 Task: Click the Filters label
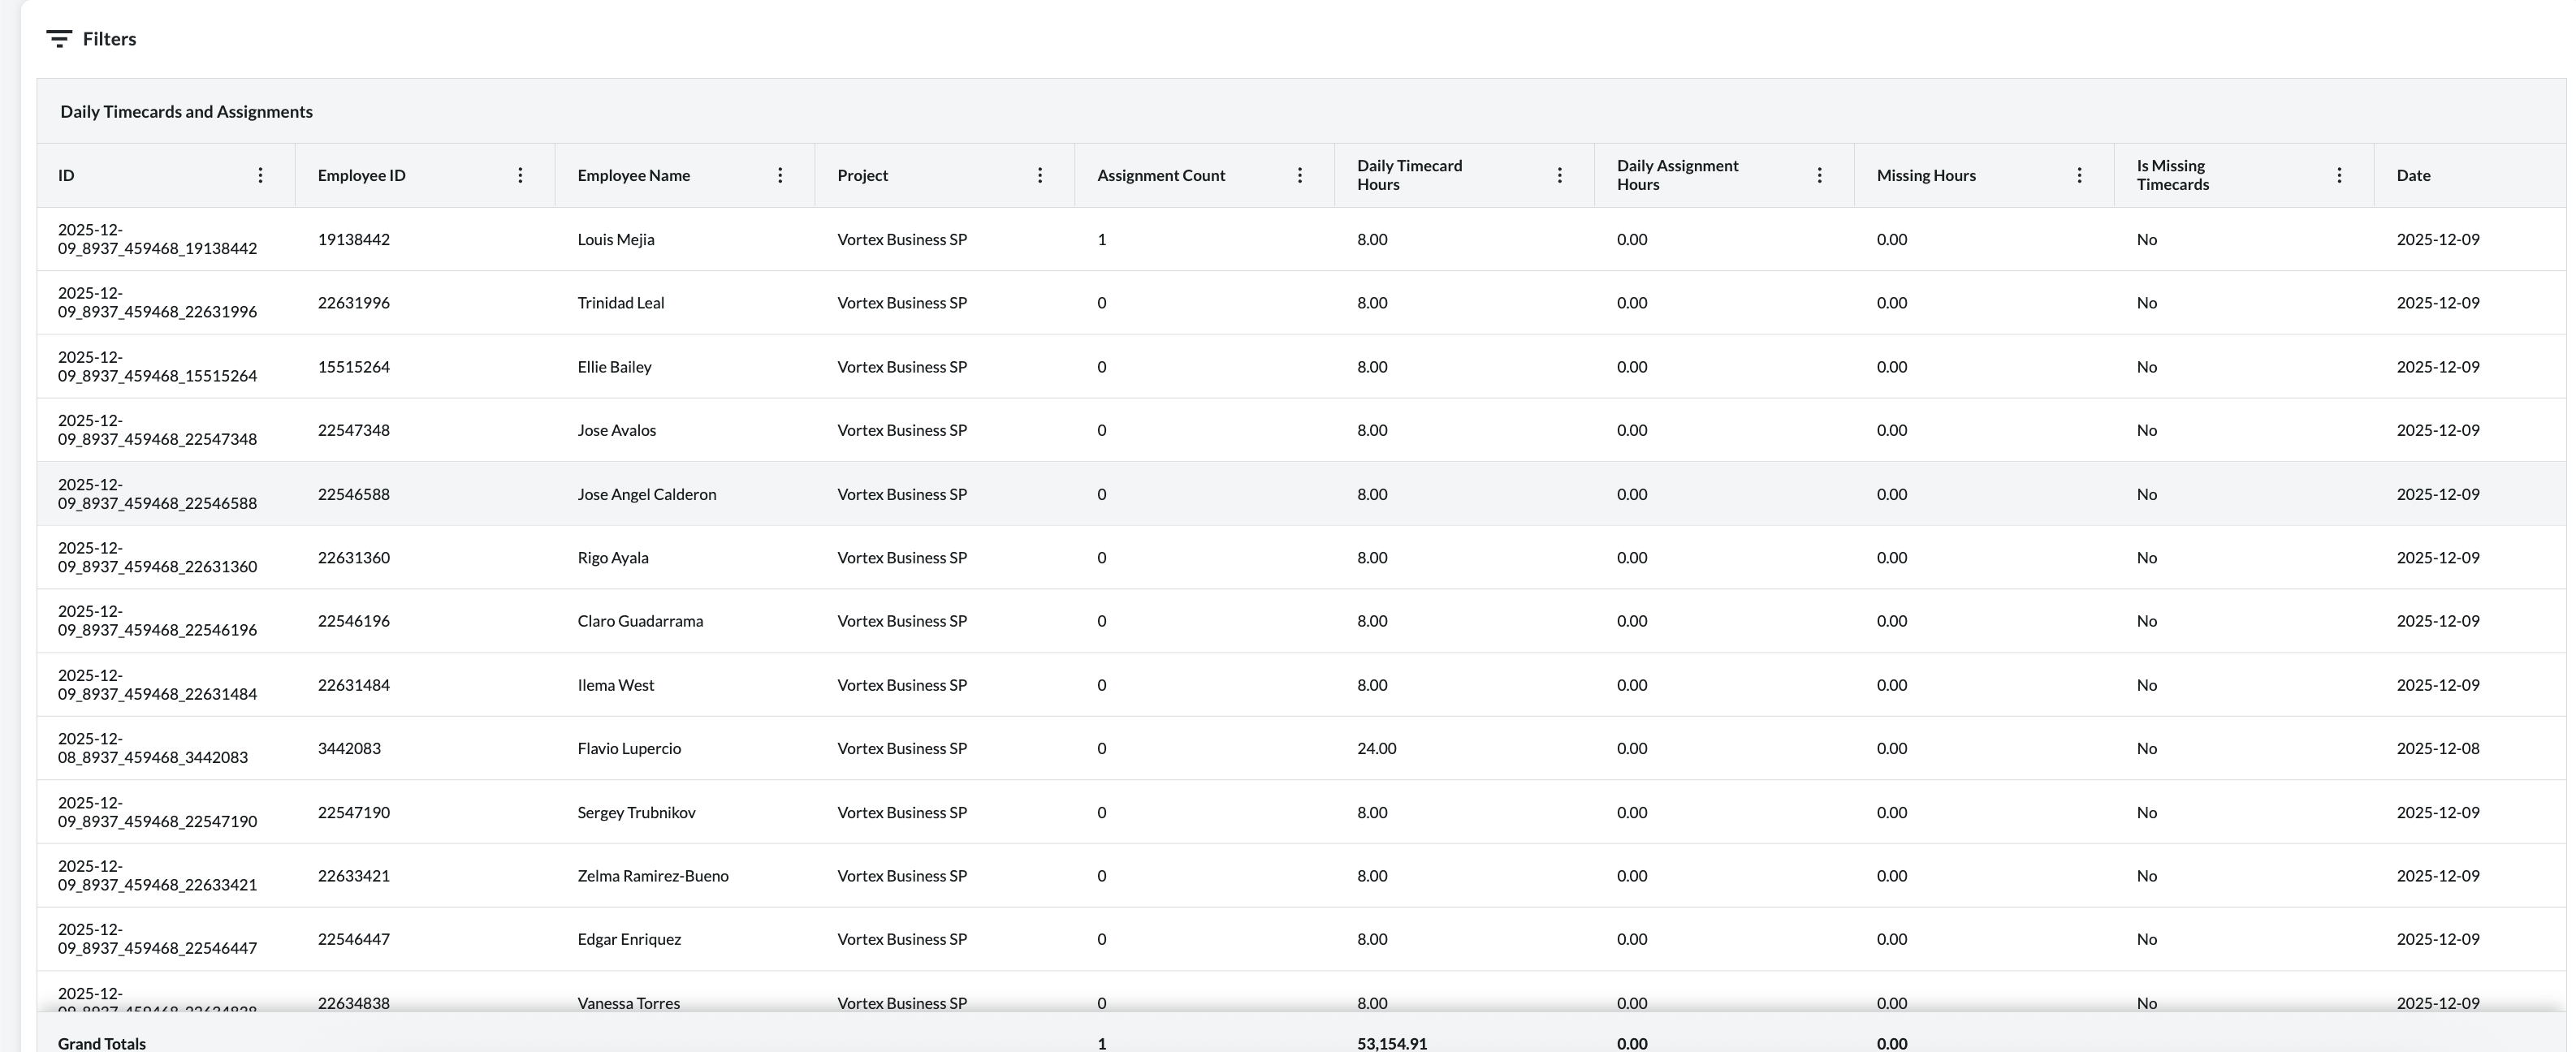[109, 39]
